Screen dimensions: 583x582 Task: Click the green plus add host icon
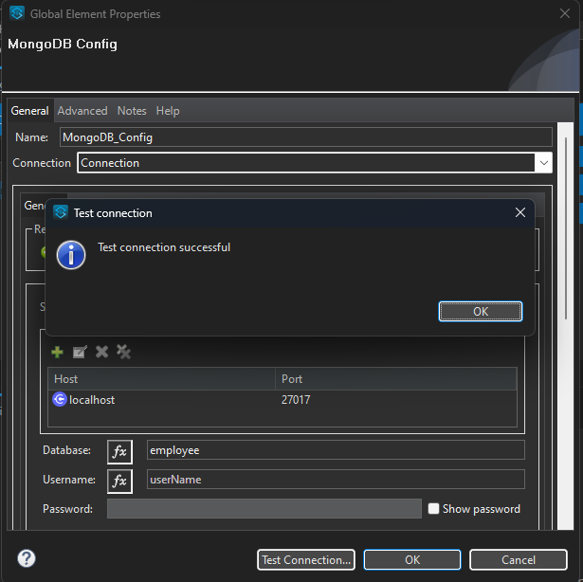click(x=57, y=352)
